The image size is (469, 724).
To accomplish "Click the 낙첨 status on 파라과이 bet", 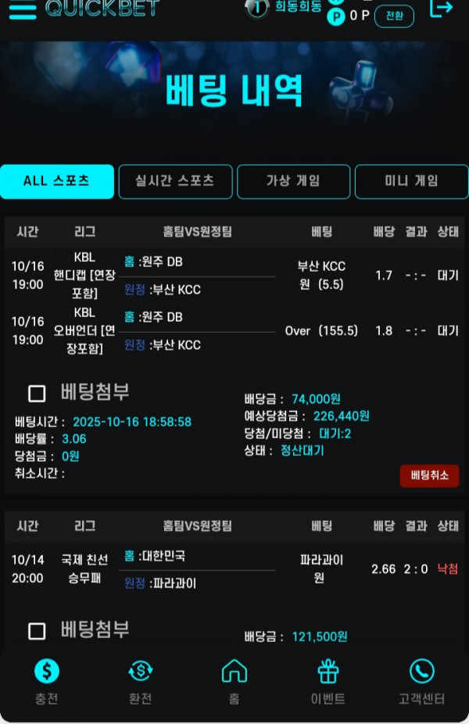I will [x=448, y=569].
